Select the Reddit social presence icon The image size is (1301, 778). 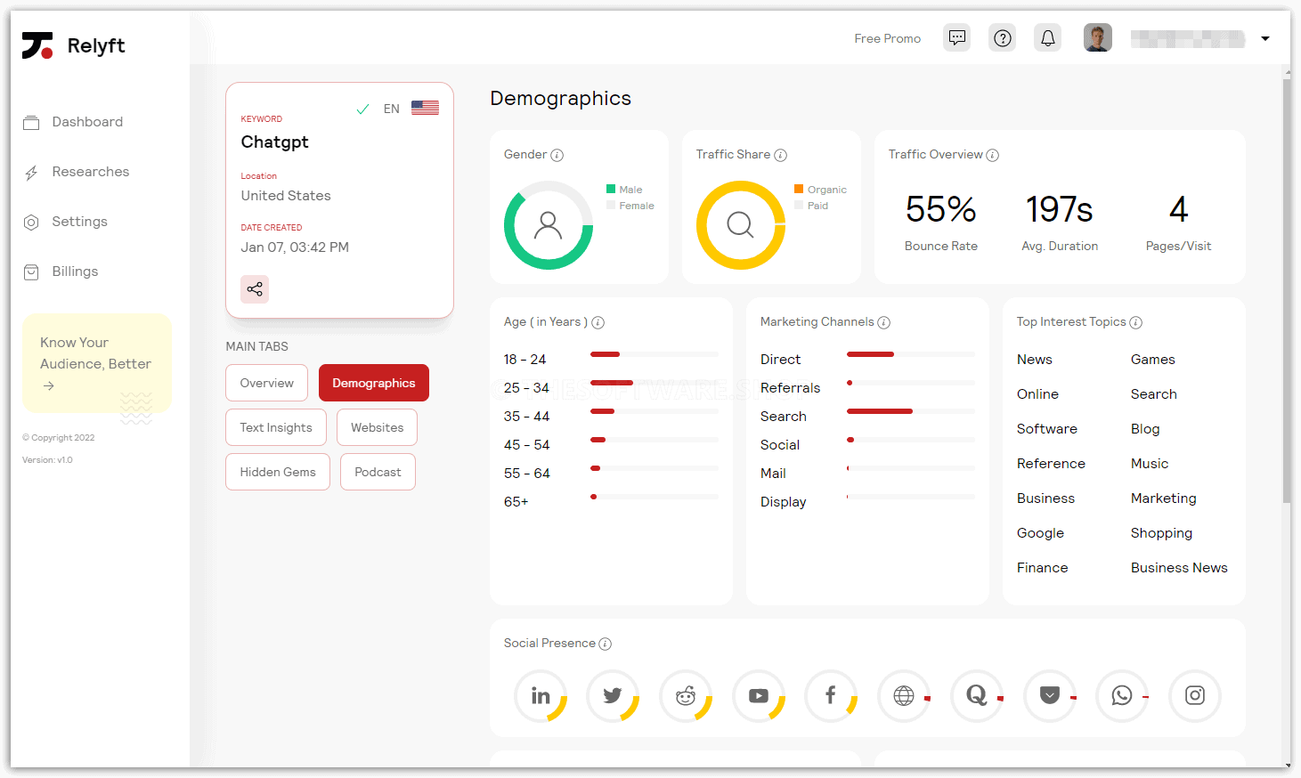686,696
